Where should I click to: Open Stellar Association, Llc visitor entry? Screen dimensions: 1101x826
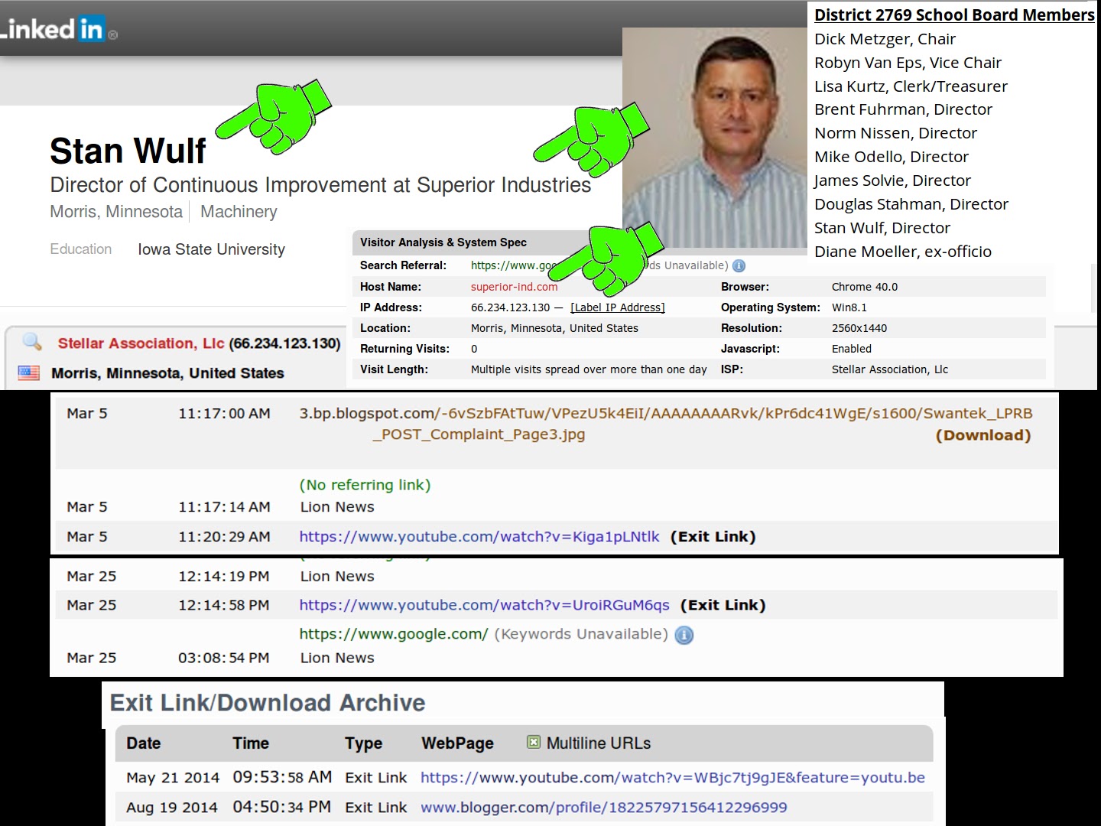(x=141, y=343)
